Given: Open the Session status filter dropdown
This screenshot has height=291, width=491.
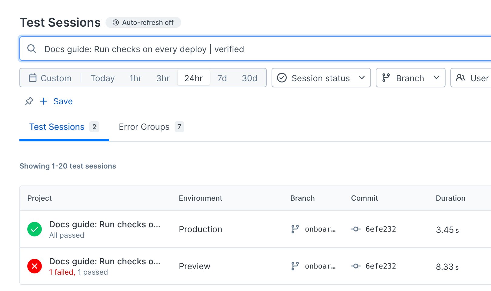Looking at the screenshot, I should point(321,78).
